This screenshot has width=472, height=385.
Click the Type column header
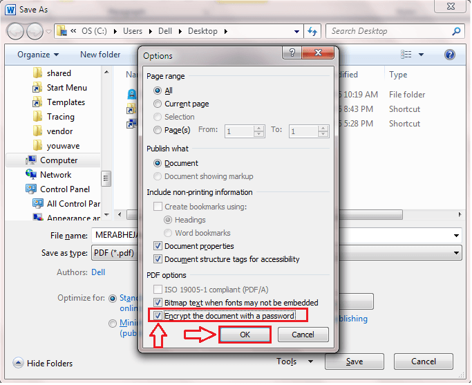click(397, 75)
